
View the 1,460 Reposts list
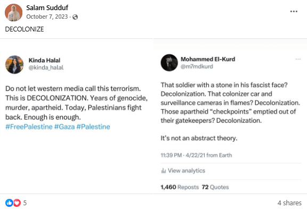[x=180, y=187]
